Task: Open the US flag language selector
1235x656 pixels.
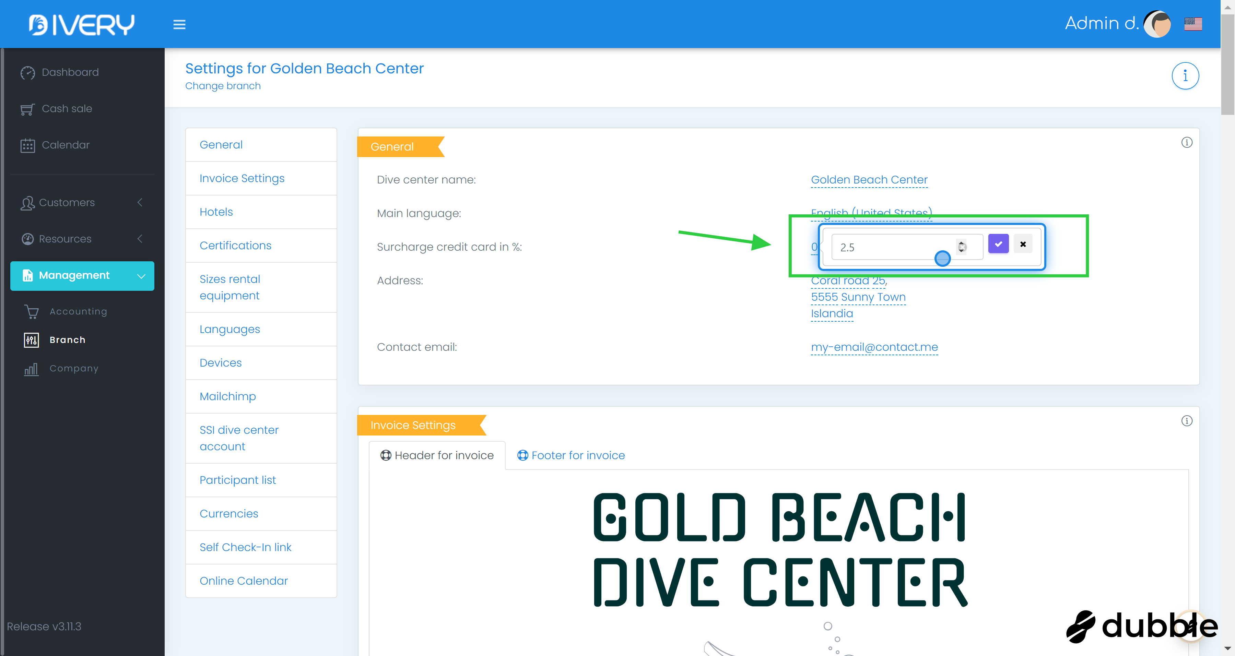Action: [1193, 23]
